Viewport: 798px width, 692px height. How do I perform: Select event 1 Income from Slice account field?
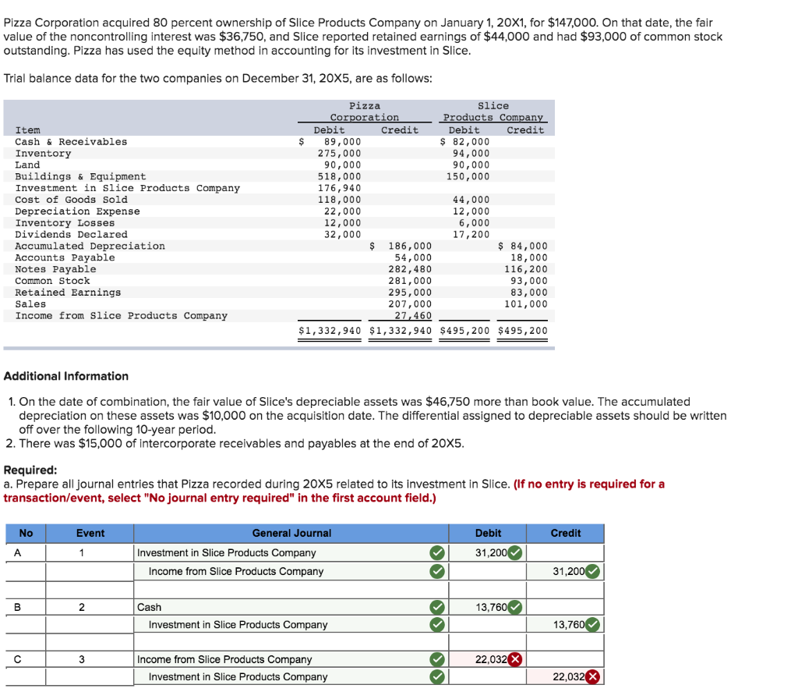(291, 572)
